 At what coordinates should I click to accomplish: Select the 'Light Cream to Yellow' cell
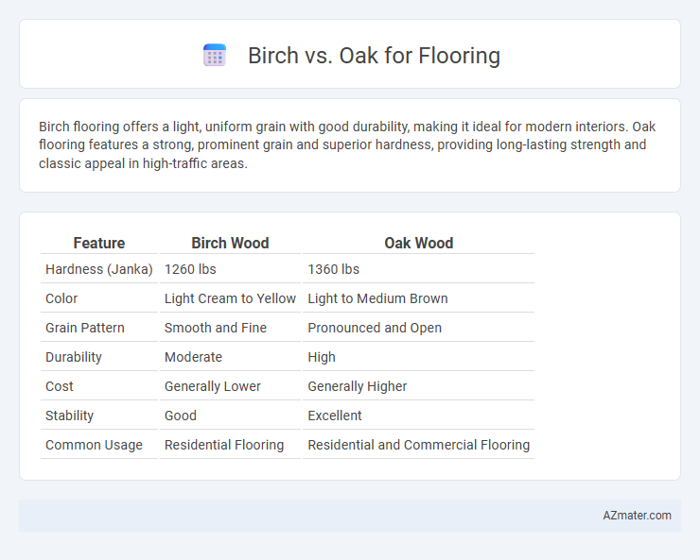coord(230,298)
